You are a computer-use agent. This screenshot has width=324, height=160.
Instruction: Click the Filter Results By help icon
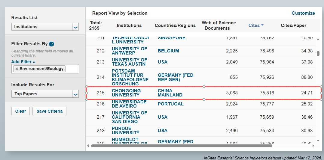point(52,44)
